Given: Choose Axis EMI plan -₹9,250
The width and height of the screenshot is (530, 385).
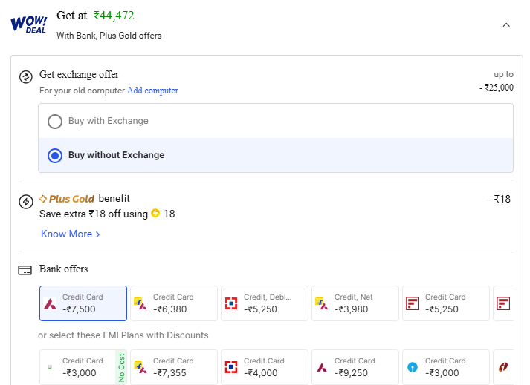Looking at the screenshot, I should (355, 367).
